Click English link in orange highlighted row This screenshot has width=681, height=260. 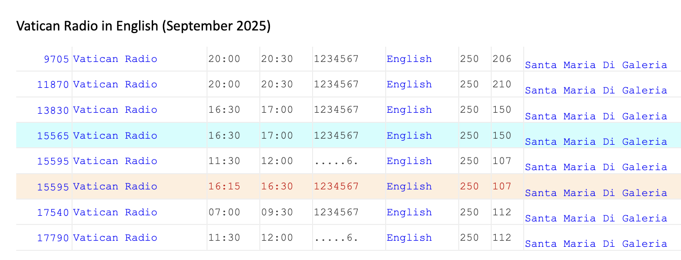click(409, 186)
